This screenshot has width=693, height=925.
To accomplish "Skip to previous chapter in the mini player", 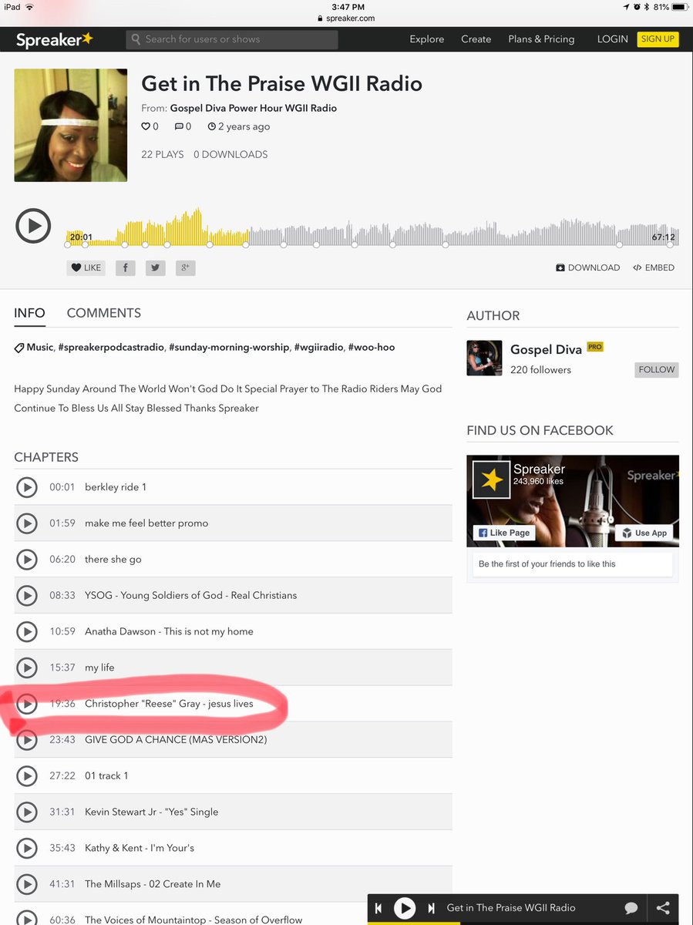I will coord(378,908).
